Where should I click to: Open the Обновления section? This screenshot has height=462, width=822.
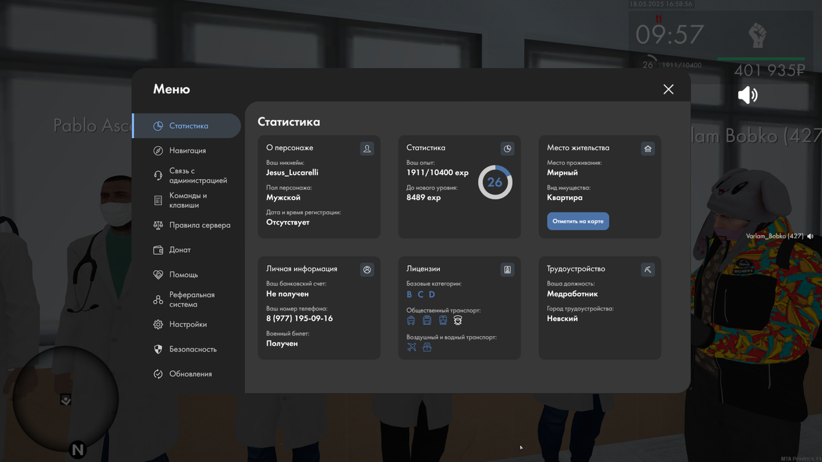pos(186,374)
